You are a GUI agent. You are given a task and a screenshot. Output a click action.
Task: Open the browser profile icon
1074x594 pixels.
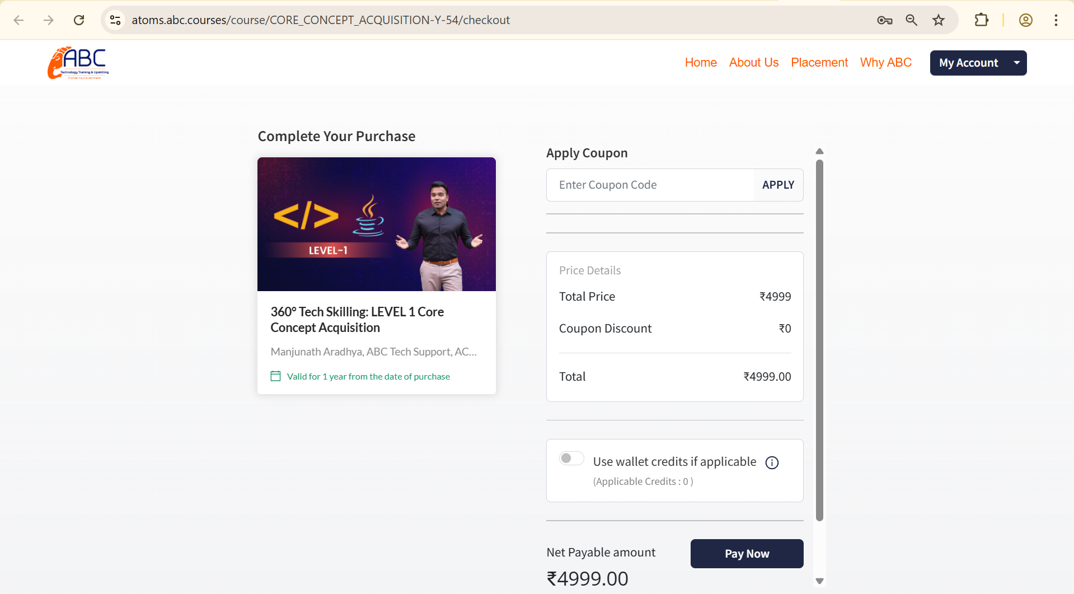click(x=1025, y=20)
